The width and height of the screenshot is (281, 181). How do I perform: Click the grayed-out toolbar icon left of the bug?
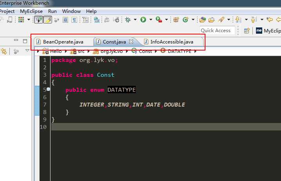click(117, 20)
